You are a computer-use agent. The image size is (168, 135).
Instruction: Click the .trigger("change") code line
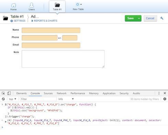point(20,116)
